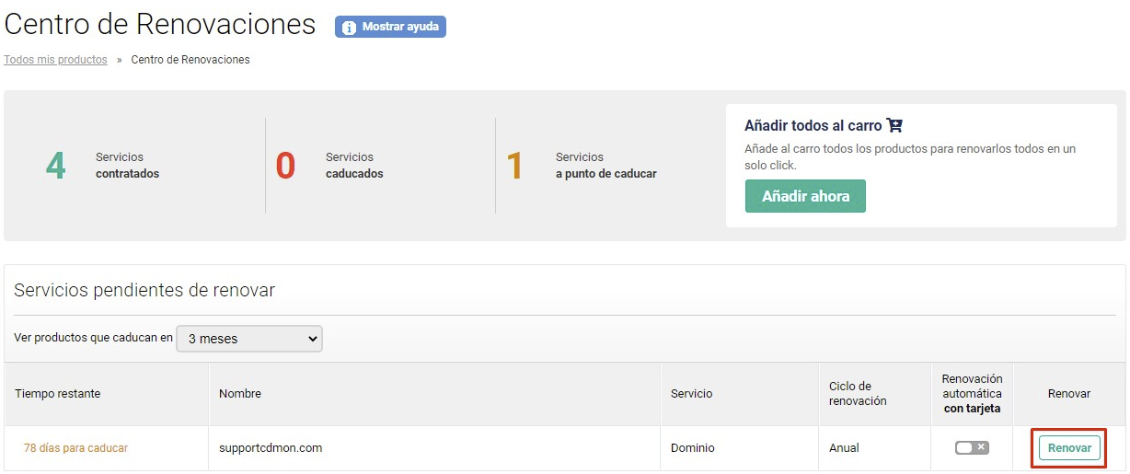Click the Anual renewal cycle cell
Viewport: 1130px width, 474px height.
844,448
